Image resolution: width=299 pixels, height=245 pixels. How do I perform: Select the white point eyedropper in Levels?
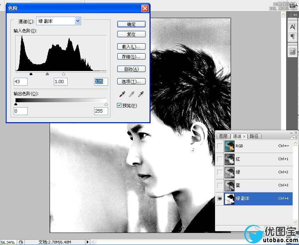141,94
